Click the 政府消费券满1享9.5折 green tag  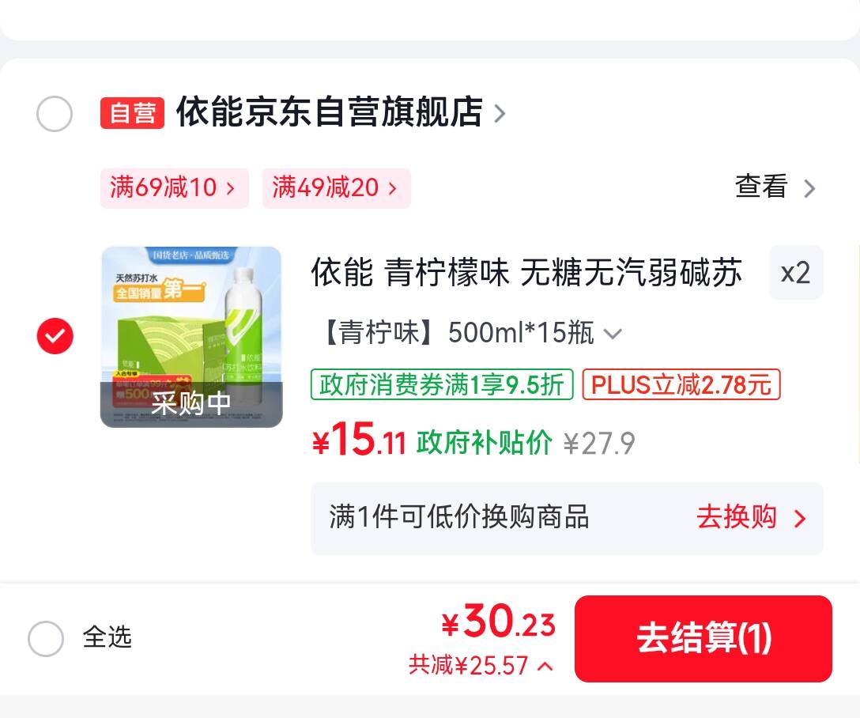[442, 384]
